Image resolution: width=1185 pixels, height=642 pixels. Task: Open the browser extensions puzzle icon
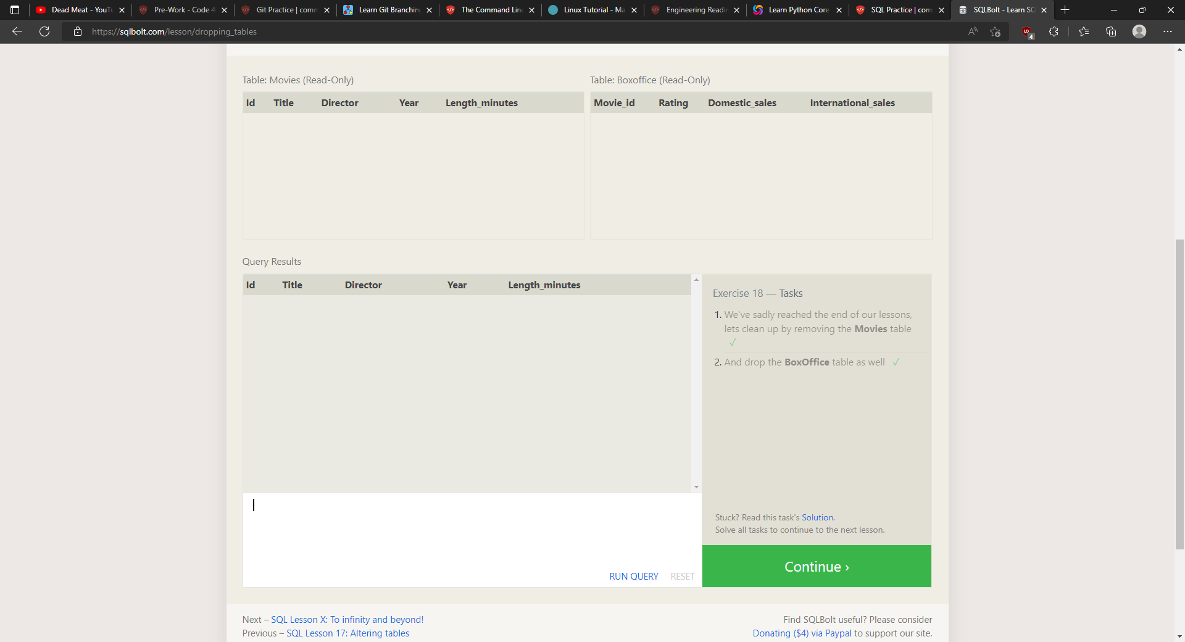click(1054, 31)
